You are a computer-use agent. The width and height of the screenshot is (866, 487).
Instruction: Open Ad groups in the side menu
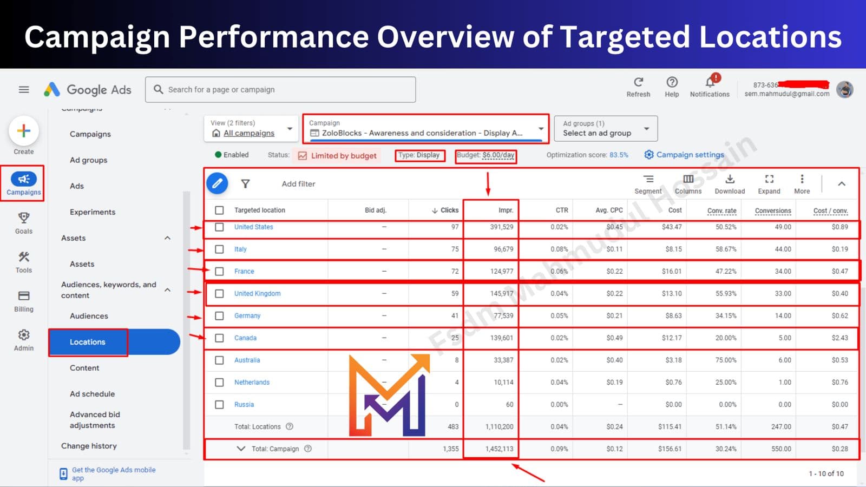click(x=89, y=160)
